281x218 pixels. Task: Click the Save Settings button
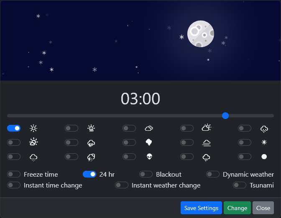point(201,208)
